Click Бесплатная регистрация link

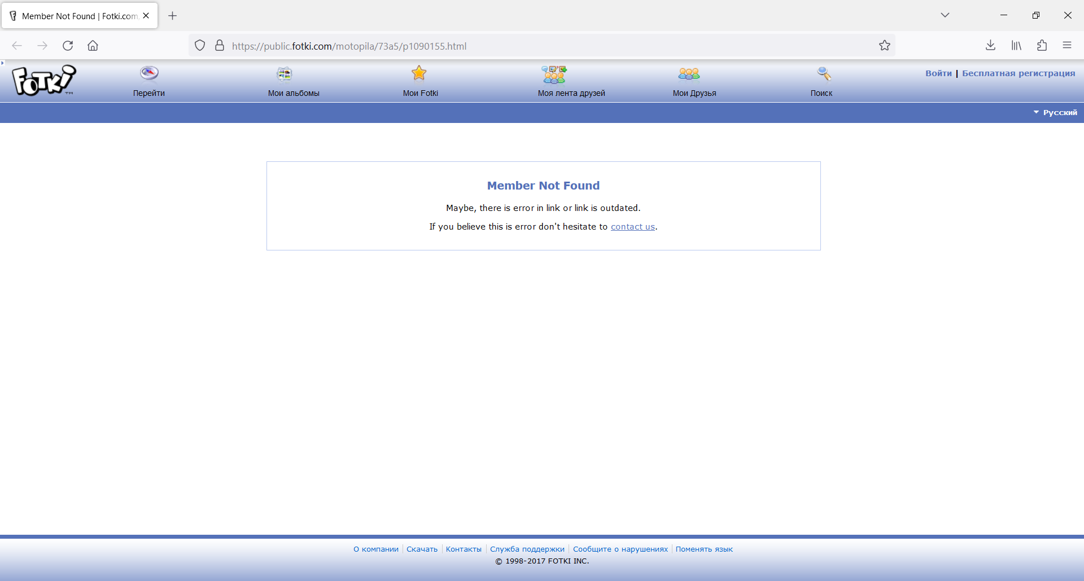1019,73
